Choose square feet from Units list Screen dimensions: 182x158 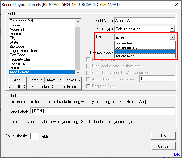145,43
